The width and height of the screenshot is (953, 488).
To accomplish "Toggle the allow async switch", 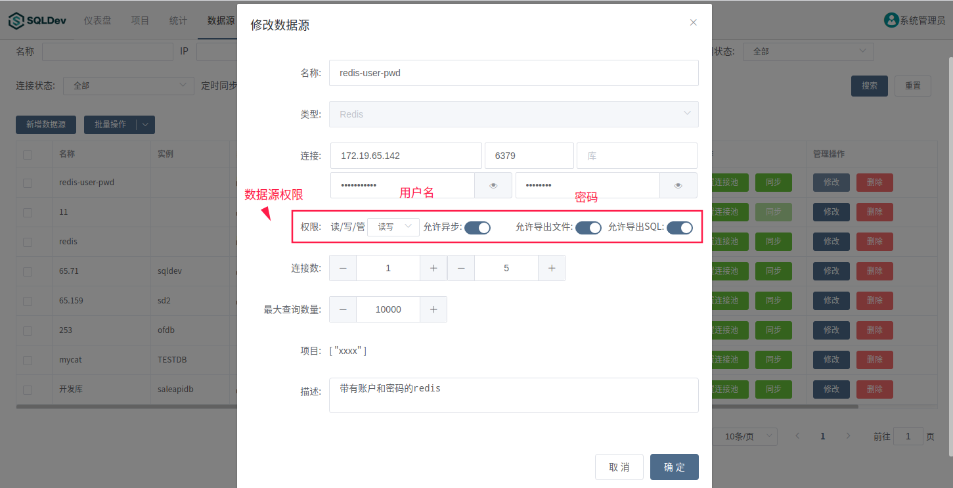I will 477,228.
